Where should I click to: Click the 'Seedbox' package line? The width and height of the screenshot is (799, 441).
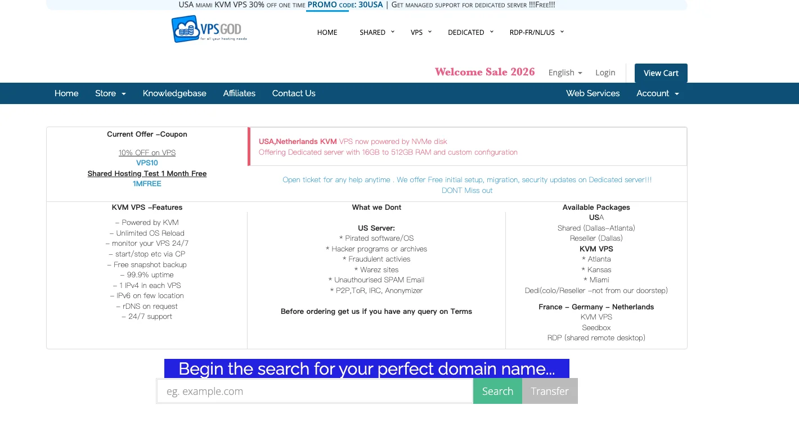(x=596, y=328)
